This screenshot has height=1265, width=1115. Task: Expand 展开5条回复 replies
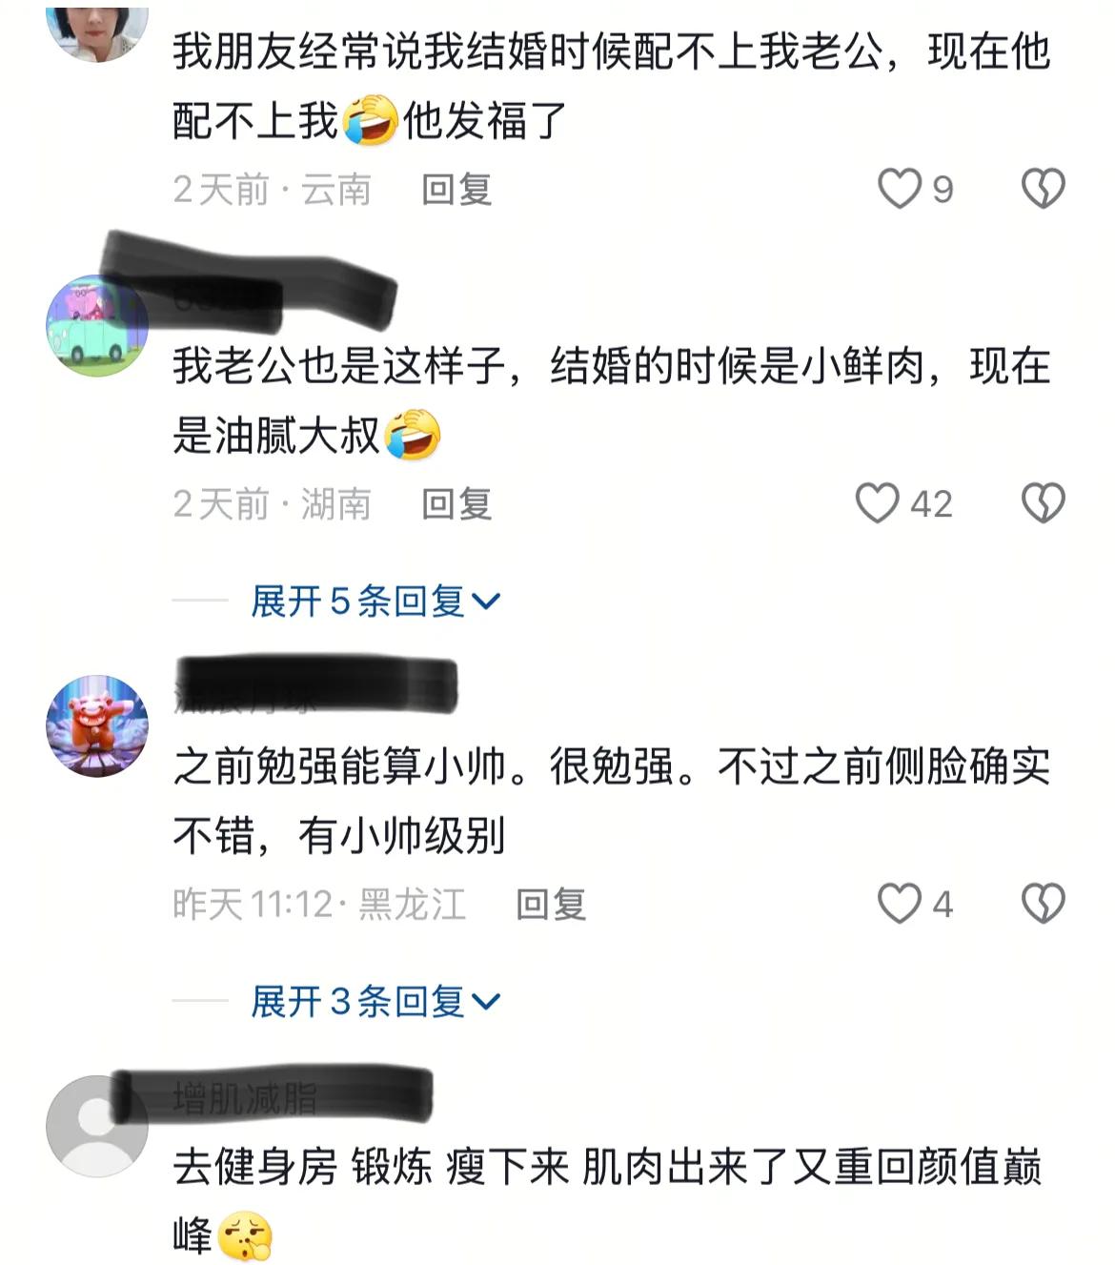tap(375, 602)
